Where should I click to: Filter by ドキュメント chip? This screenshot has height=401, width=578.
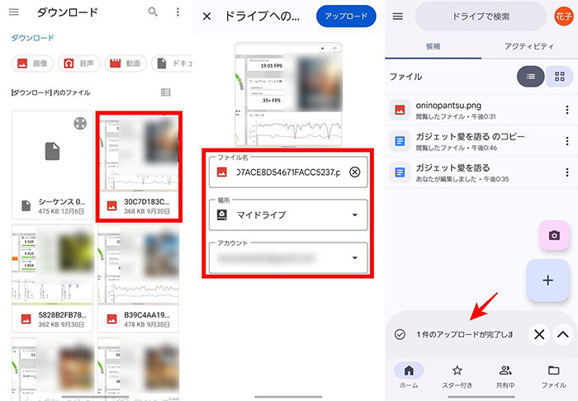point(173,64)
